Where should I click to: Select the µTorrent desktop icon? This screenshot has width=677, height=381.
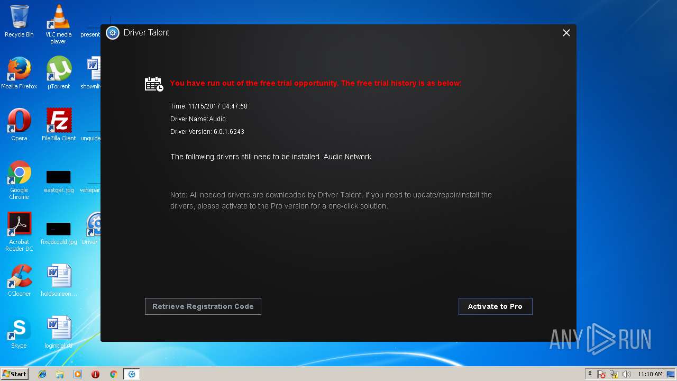click(58, 73)
